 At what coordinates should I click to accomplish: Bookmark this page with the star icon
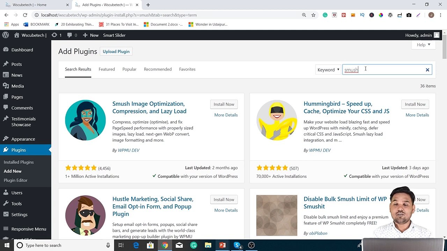tap(313, 15)
